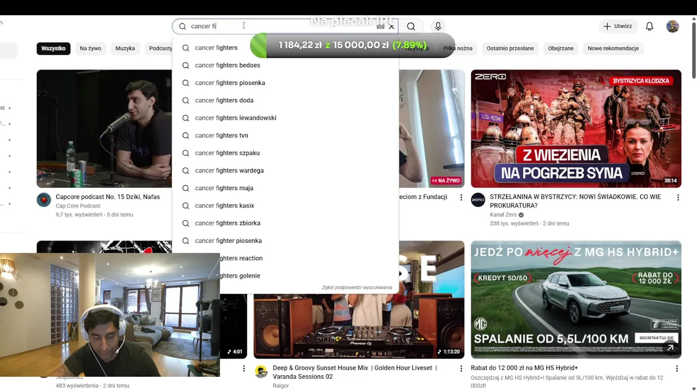Open options menu for SkajuBeatz video

(243, 369)
